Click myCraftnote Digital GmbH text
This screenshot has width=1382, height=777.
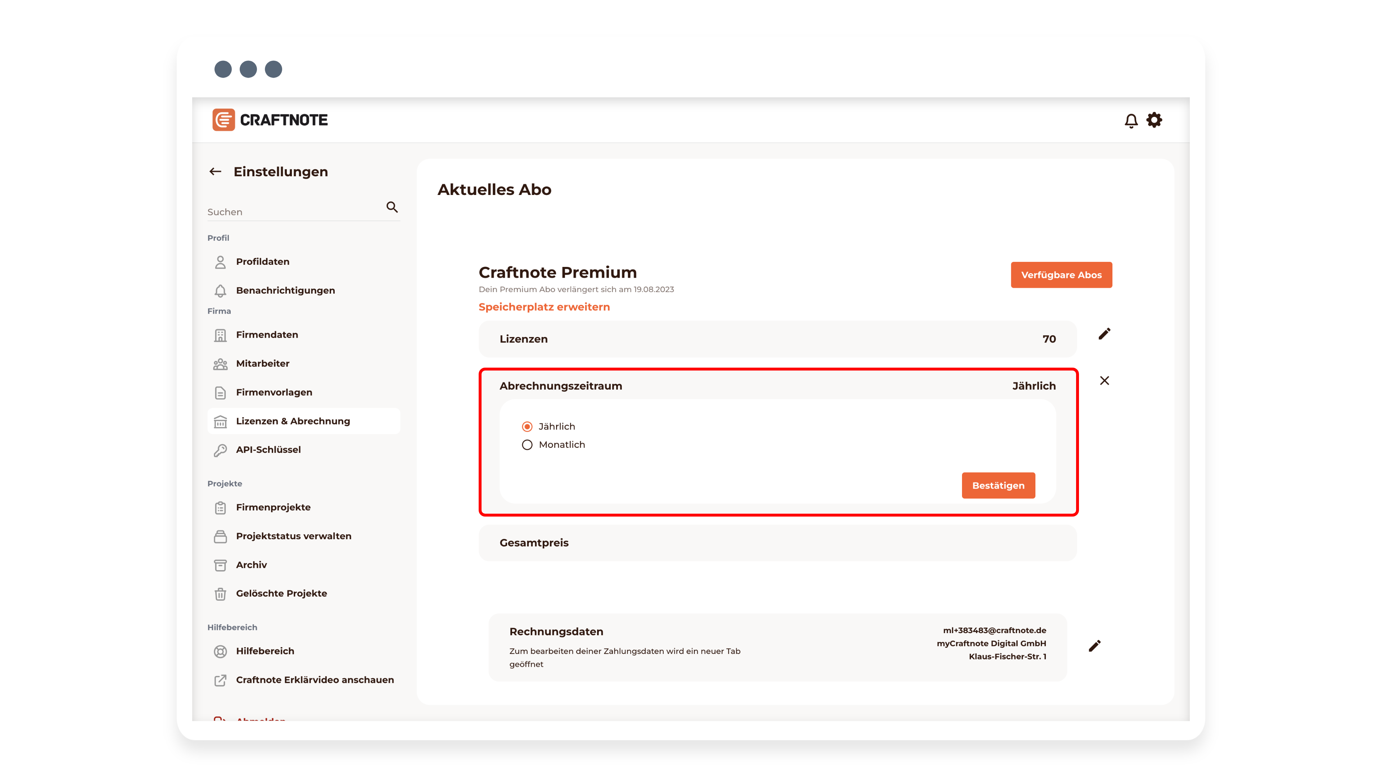click(x=992, y=644)
